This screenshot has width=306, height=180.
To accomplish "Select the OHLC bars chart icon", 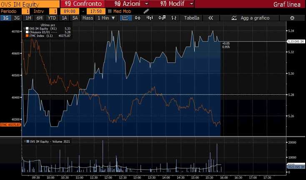I will tap(174, 18).
